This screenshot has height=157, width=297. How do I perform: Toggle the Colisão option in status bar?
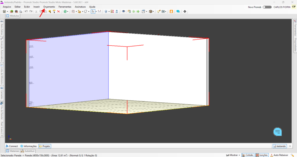coord(248,155)
